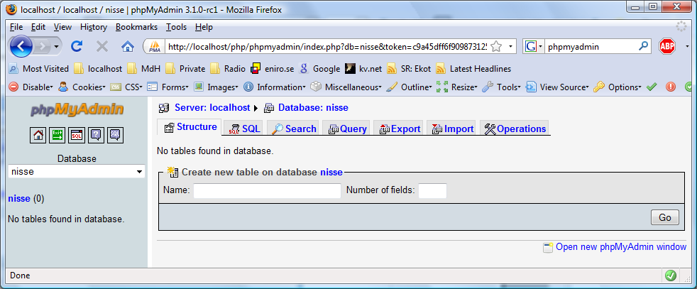Expand the Cookies developer menu
This screenshot has height=289, width=697.
point(82,87)
